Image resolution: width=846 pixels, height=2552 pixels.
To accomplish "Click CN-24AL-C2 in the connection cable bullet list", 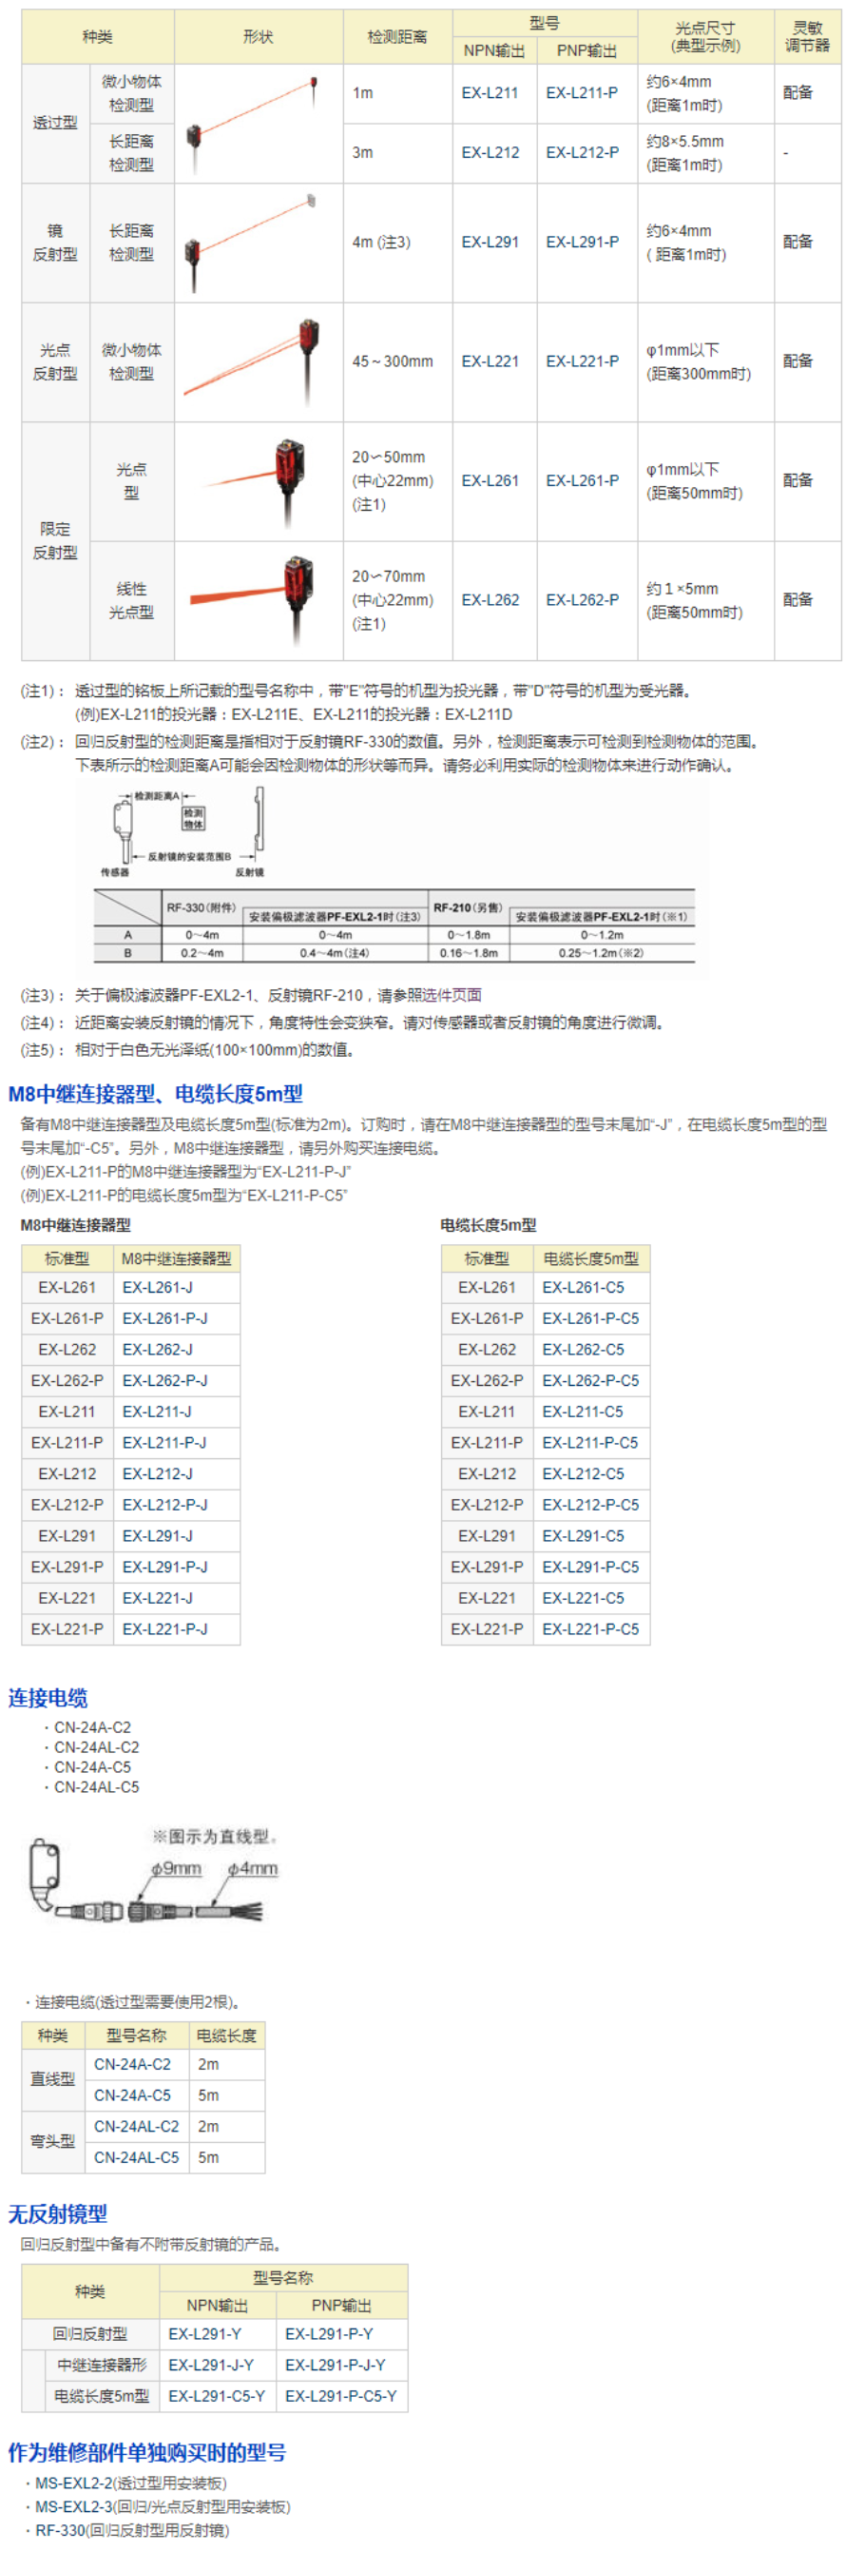I will pos(96,1747).
